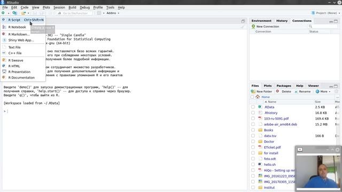Click the New Connection button
Screen dimensions: 342x192
tap(265, 26)
